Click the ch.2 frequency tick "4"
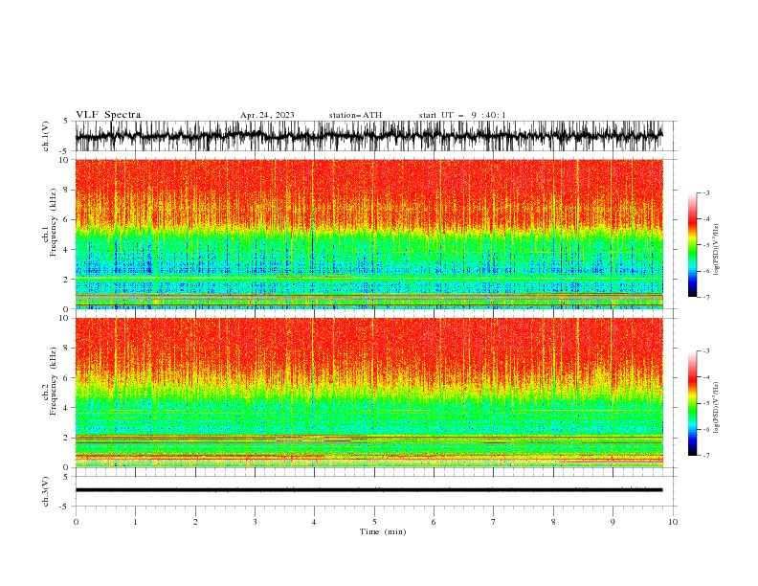This screenshot has height=586, width=758. [66, 408]
